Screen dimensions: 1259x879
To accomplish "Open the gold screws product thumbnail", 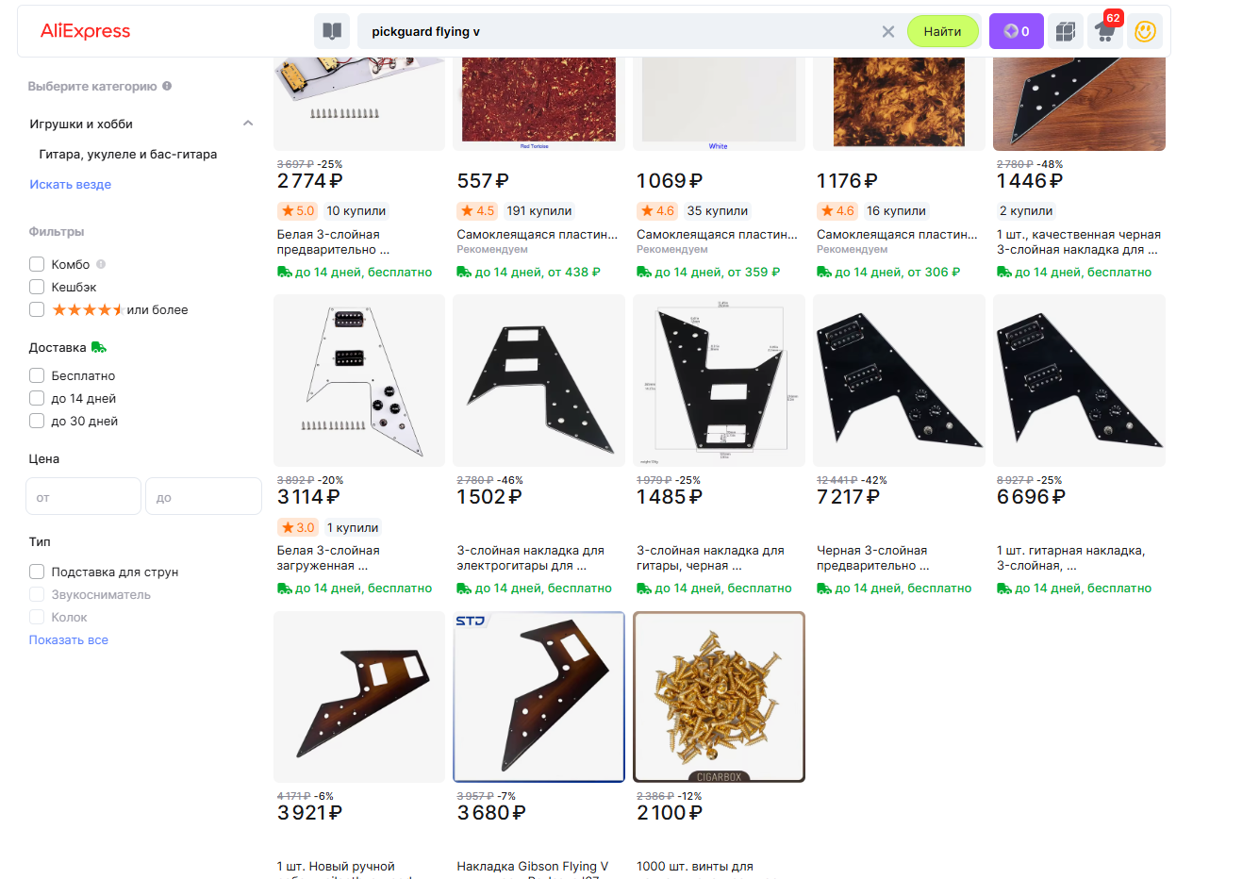I will pos(719,697).
